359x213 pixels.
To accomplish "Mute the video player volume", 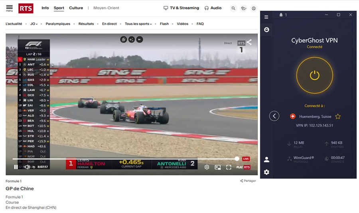I will pos(27,167).
